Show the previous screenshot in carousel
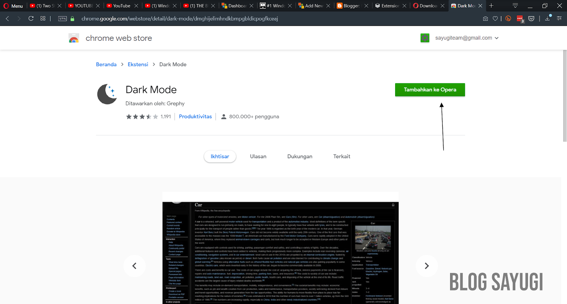The image size is (567, 304). click(x=134, y=266)
